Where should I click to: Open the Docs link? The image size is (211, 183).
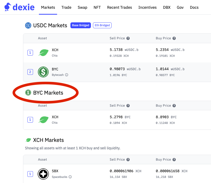[194, 7]
